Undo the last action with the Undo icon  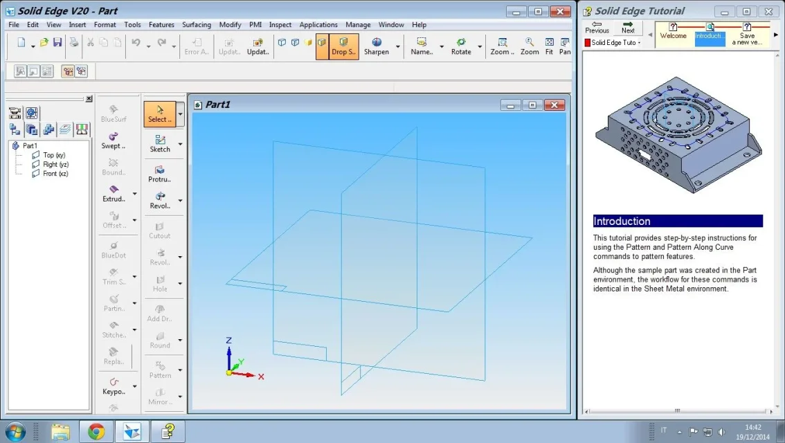[136, 43]
